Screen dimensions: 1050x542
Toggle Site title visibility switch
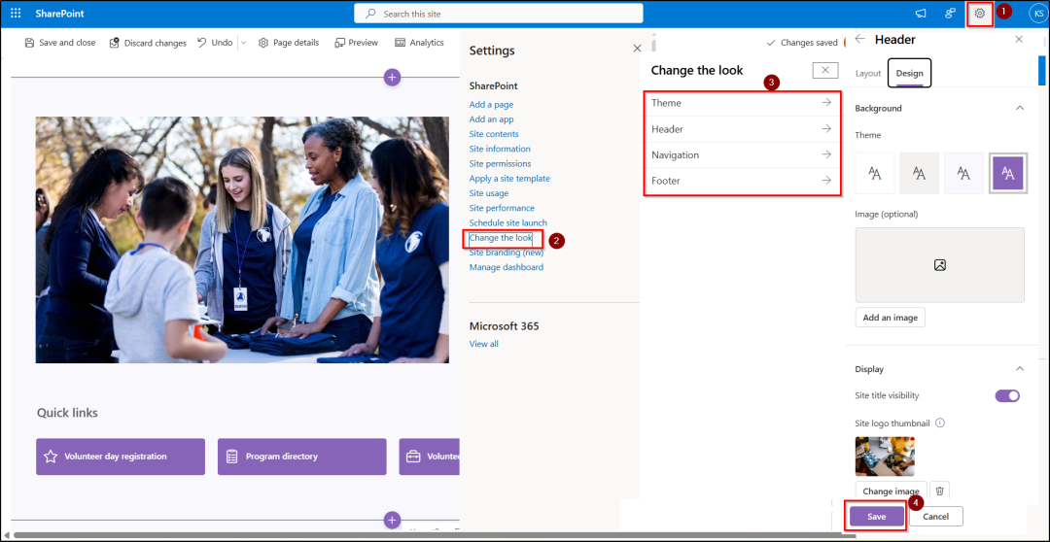[1007, 395]
